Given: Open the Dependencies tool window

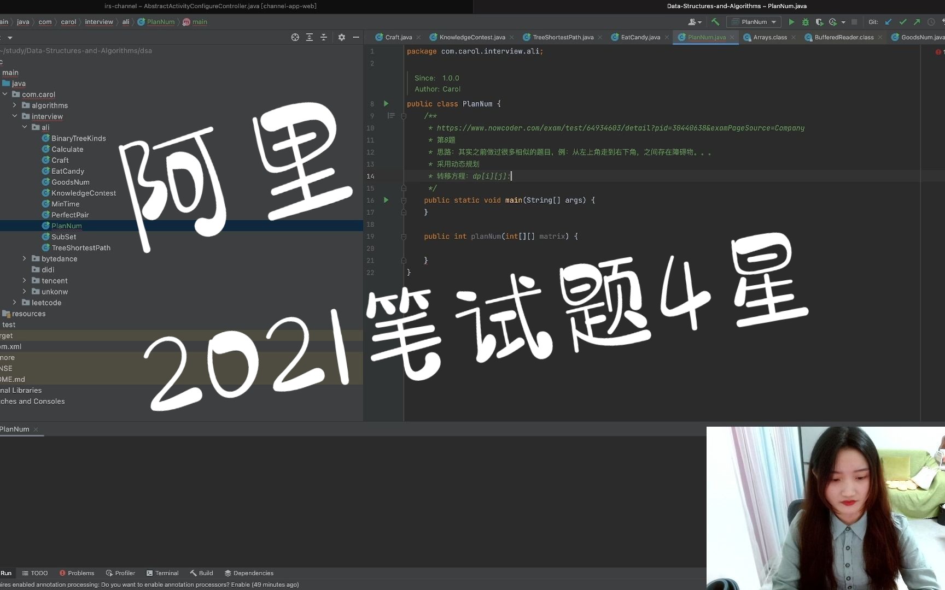Looking at the screenshot, I should 249,573.
